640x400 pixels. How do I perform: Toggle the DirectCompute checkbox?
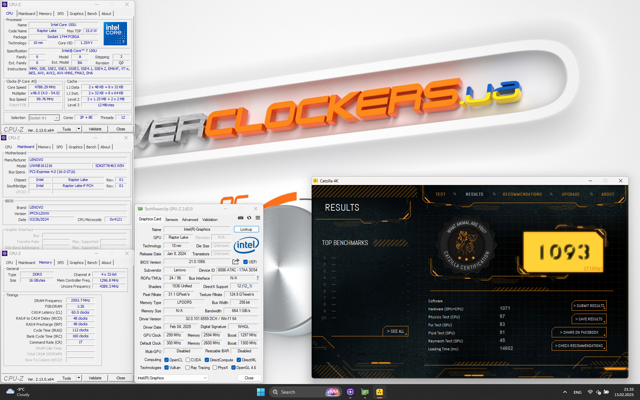click(x=207, y=360)
